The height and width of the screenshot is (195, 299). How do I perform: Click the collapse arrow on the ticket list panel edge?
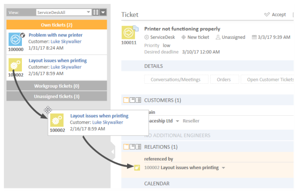point(113,152)
